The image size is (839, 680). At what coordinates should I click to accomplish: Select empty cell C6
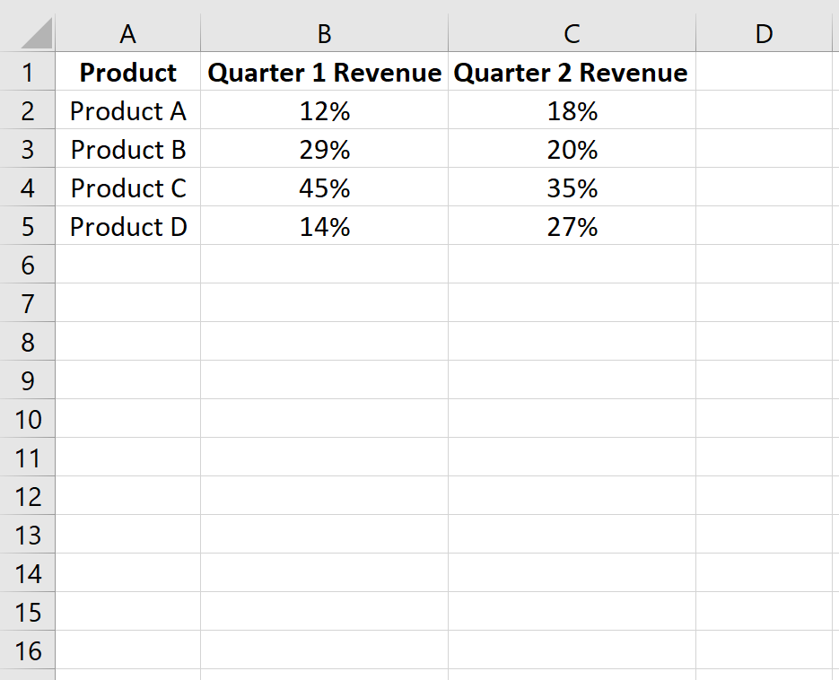572,264
